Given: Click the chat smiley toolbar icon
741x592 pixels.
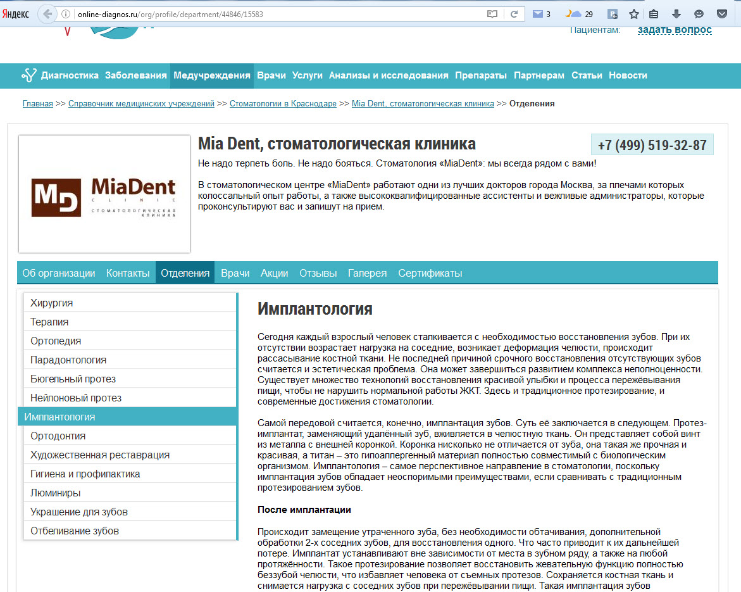Looking at the screenshot, I should pos(699,14).
